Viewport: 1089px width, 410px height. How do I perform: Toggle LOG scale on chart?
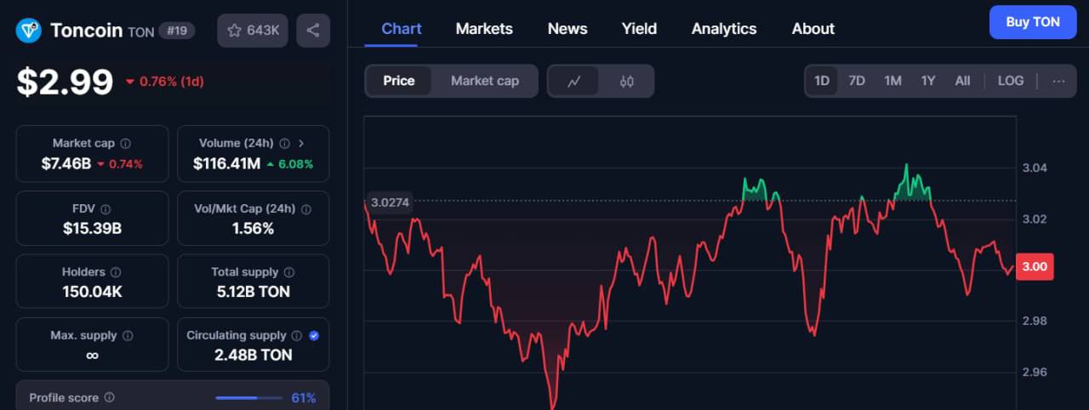[x=1011, y=81]
